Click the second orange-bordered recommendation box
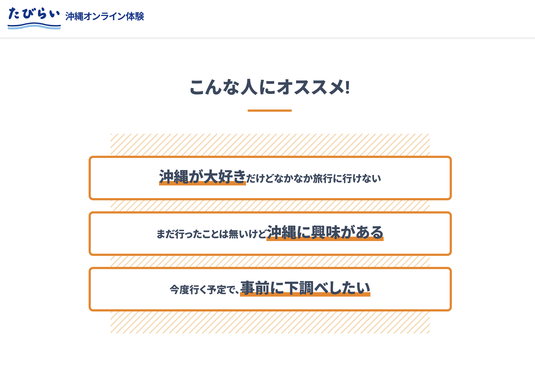 point(270,234)
